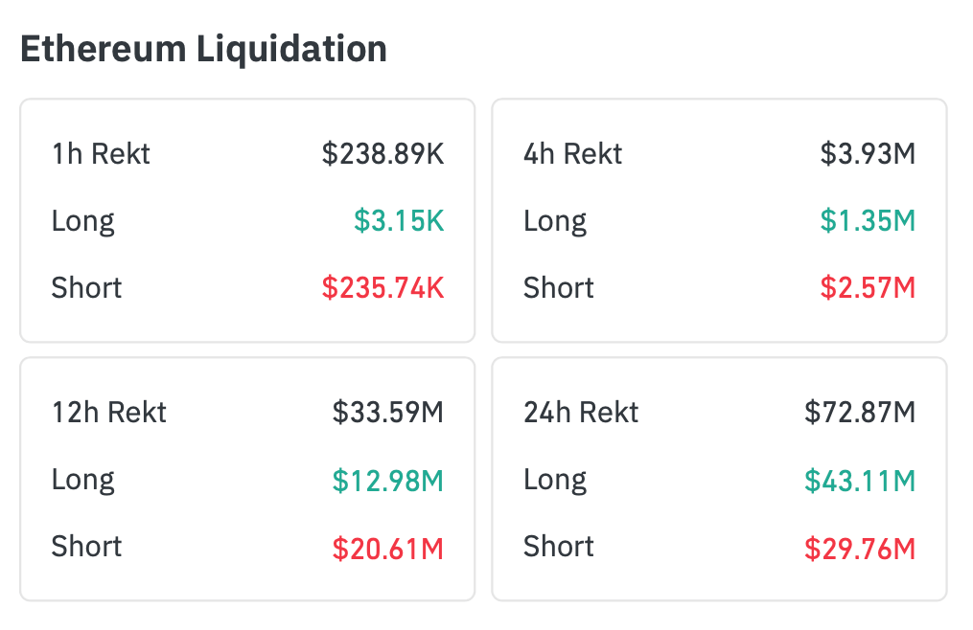
Task: Click the 12h Short value $20.61M
Action: (x=388, y=549)
